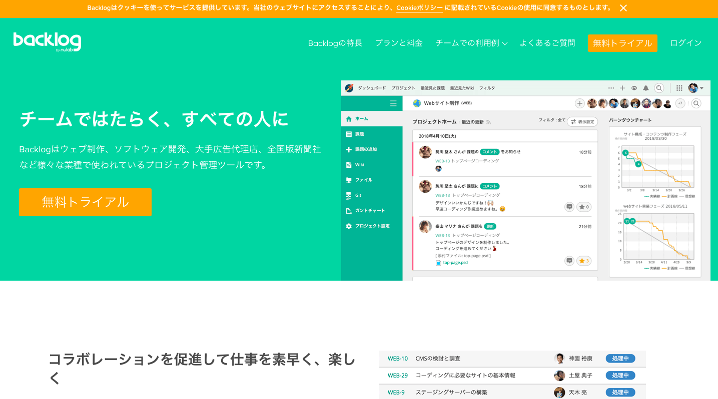Open Backlogの特長 page
This screenshot has width=718, height=399.
[335, 43]
